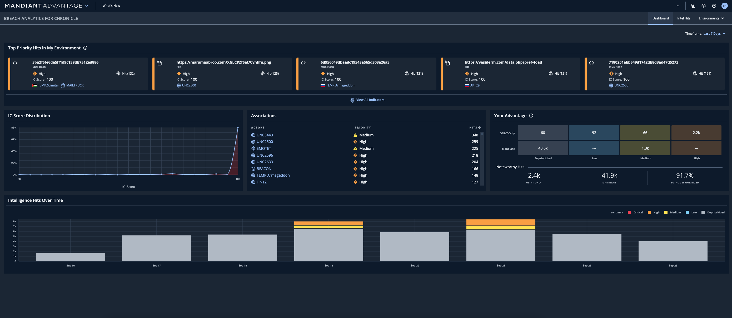
Task: Open the help question mark icon
Action: click(x=714, y=6)
